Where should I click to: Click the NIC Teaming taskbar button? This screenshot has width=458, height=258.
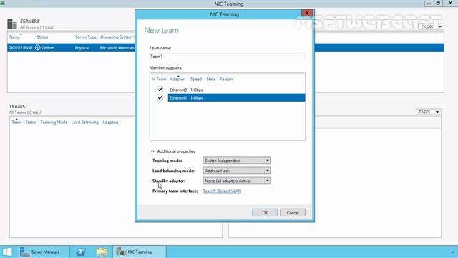pyautogui.click(x=140, y=252)
